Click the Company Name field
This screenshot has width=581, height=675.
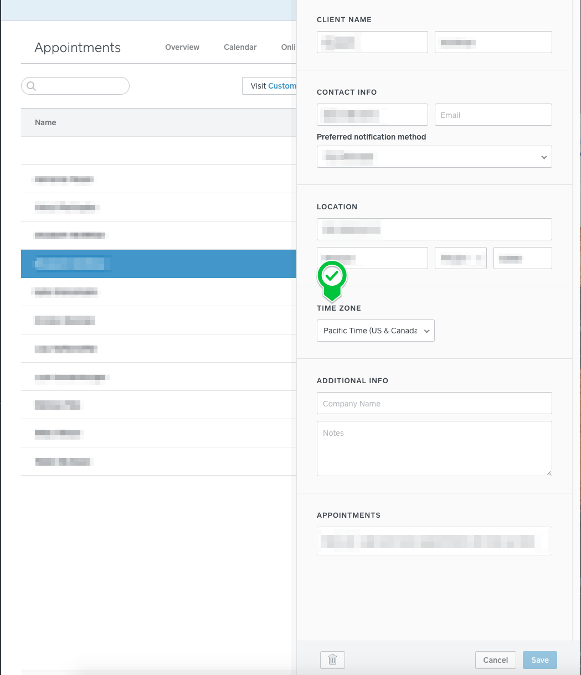tap(434, 404)
